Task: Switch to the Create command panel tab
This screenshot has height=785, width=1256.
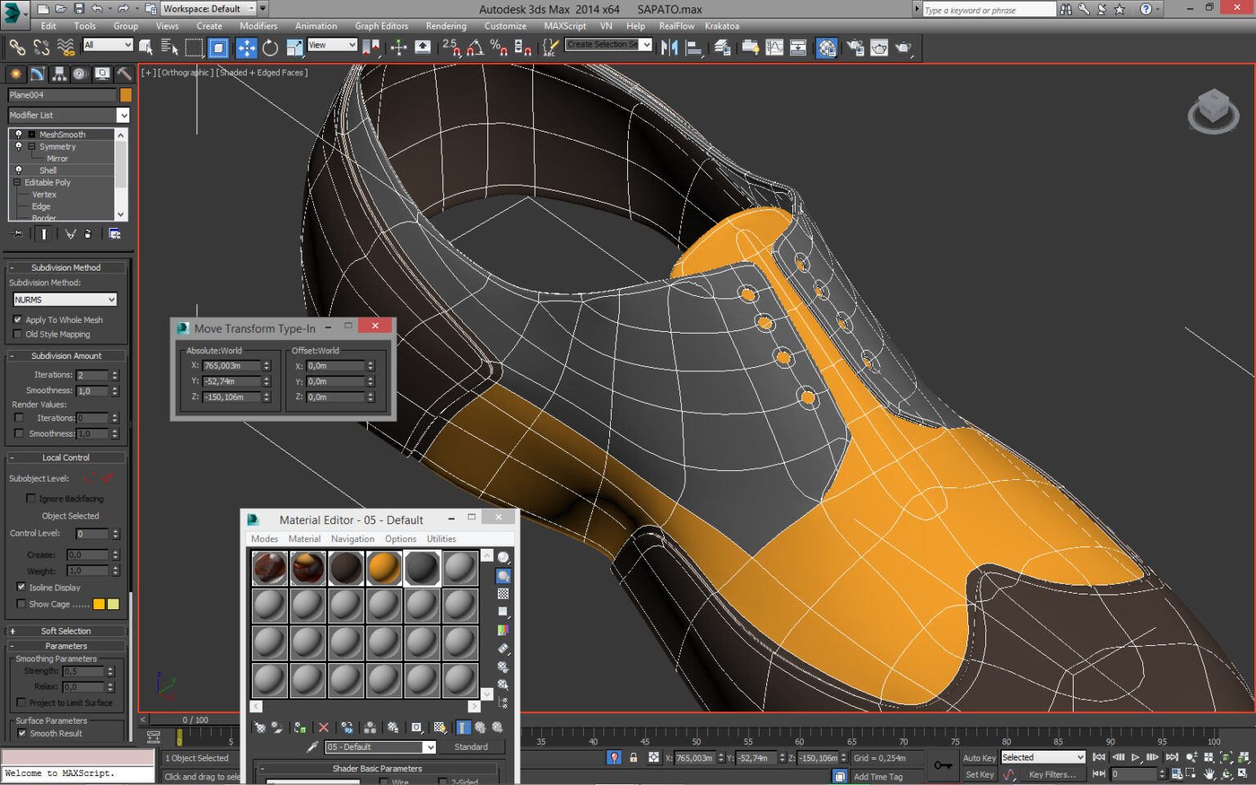Action: (x=16, y=74)
